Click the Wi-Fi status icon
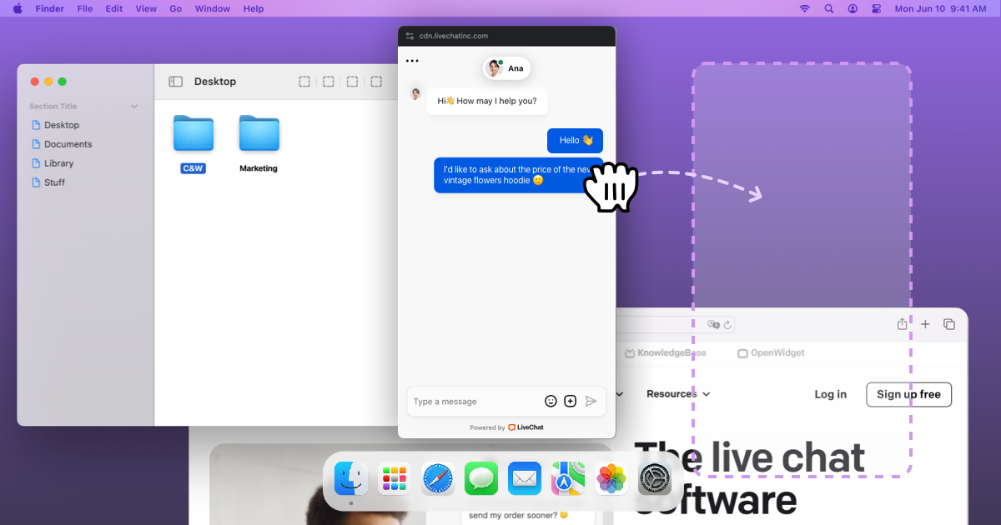The width and height of the screenshot is (1001, 525). click(804, 8)
